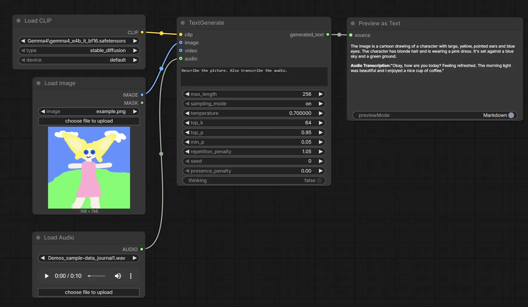Click the 0:00 / 0:10 time display
Screen dimensions: 528x307
click(68, 276)
